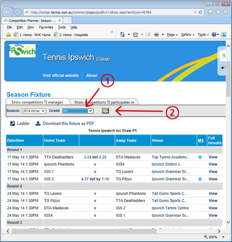Click the Ladder arrow icon

pos(12,124)
